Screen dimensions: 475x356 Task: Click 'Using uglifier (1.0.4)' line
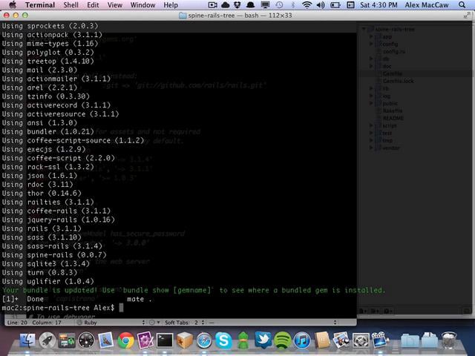[x=47, y=281]
